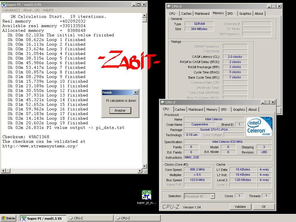
Task: Select Caches tab in front CPU-Z
Action: [x=180, y=110]
